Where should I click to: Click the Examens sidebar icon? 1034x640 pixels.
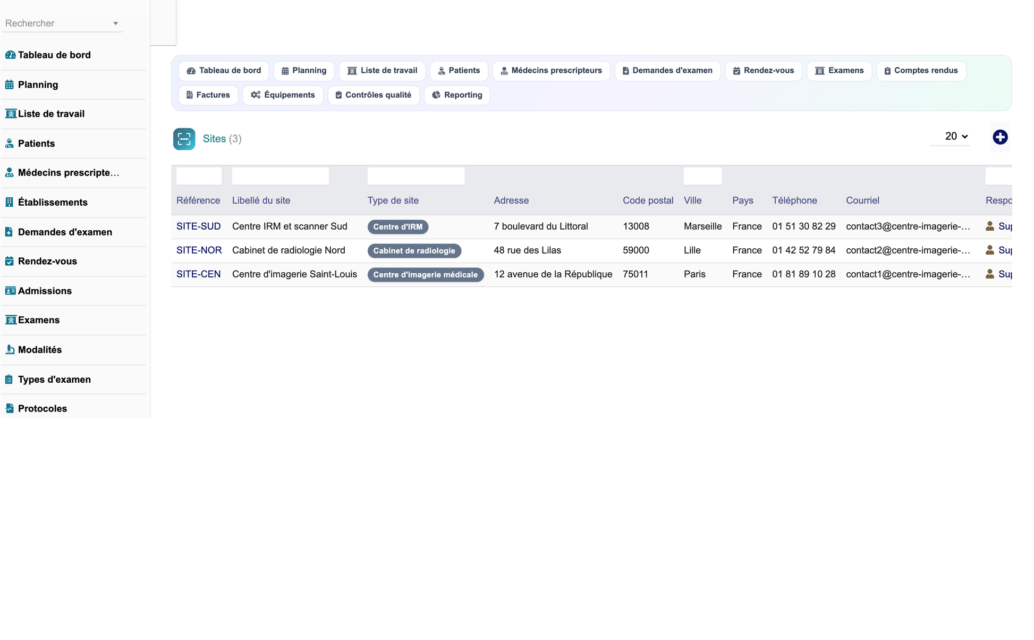(10, 320)
